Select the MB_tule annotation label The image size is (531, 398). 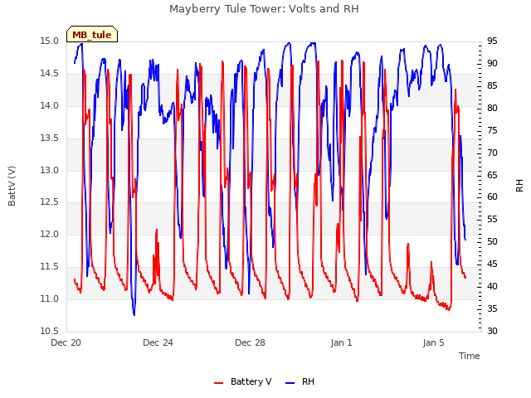click(x=92, y=35)
